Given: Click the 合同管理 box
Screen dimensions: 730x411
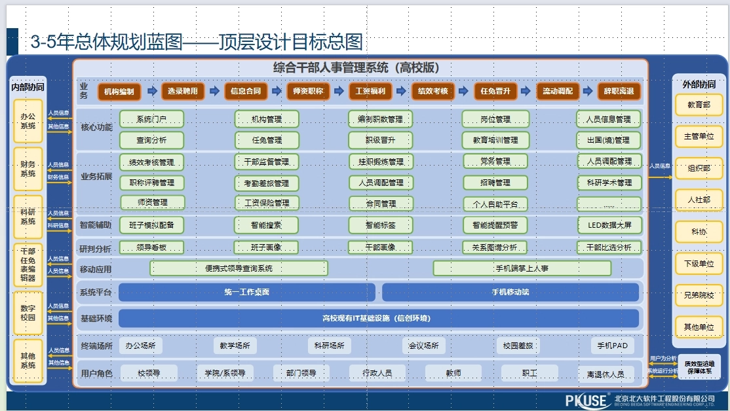Looking at the screenshot, I should click(x=381, y=204).
